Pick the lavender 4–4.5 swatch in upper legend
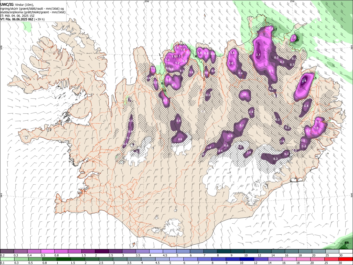 pos(156,251)
